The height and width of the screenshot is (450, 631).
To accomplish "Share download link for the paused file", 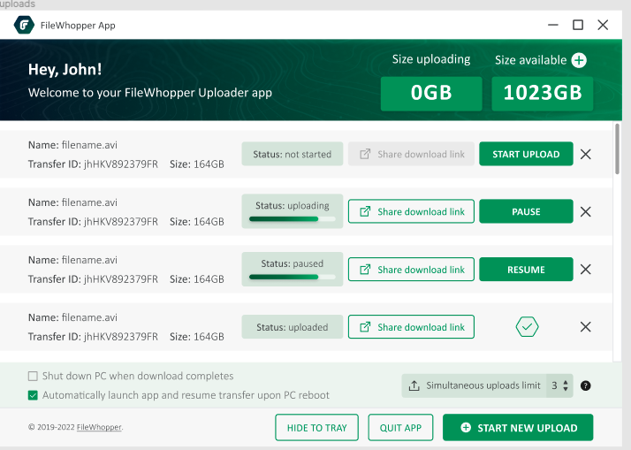I will 411,270.
